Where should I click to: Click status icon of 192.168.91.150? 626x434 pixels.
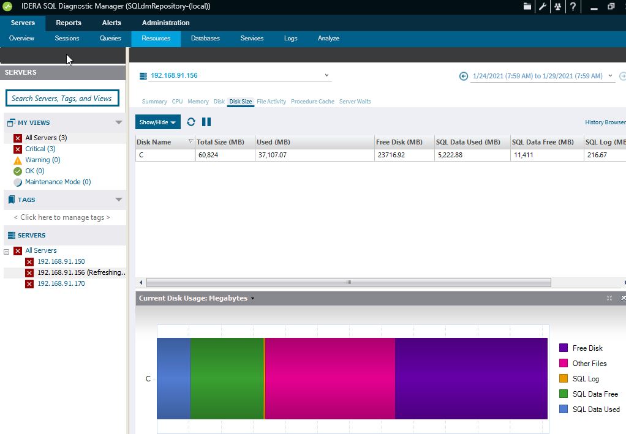29,261
